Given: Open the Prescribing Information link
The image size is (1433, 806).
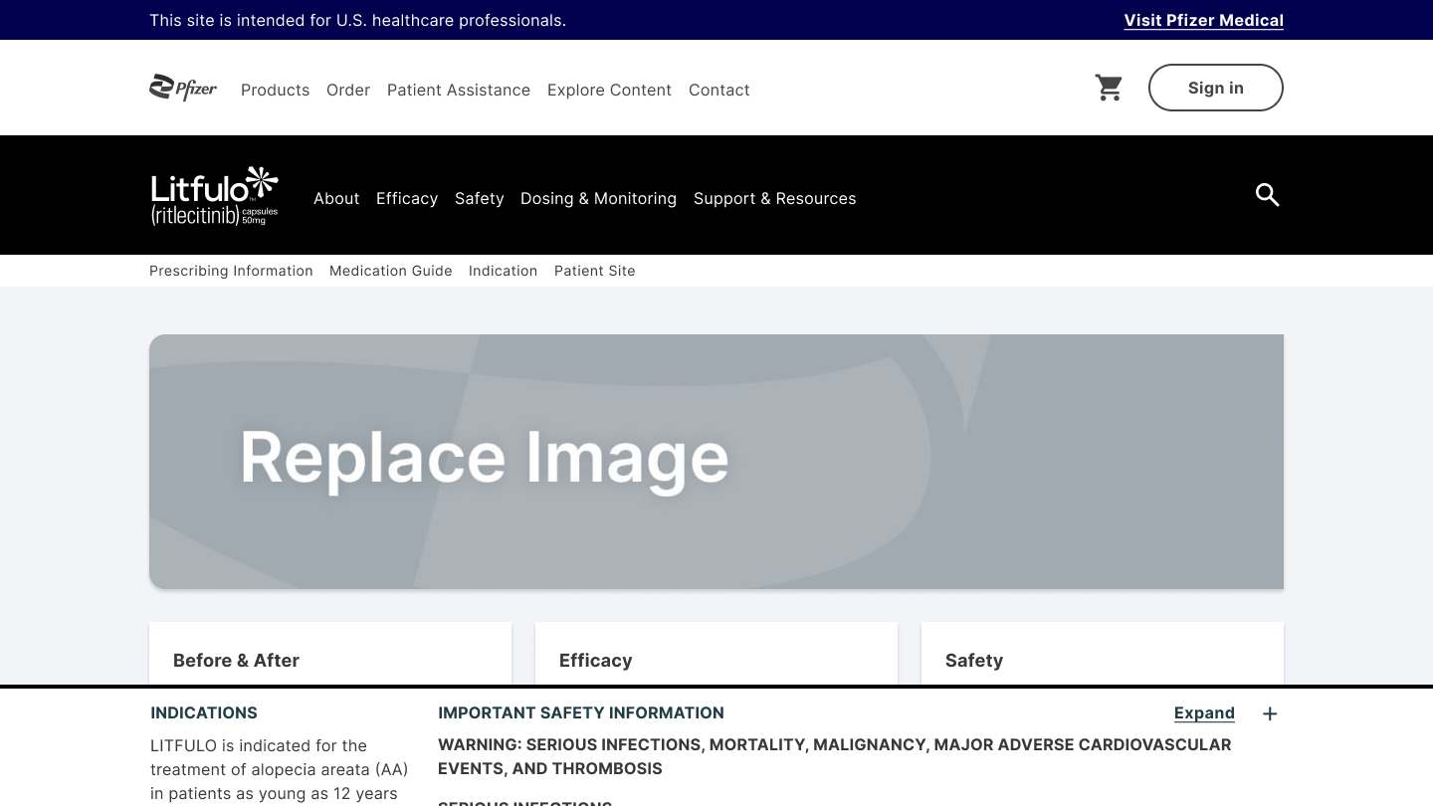Looking at the screenshot, I should click(x=231, y=271).
